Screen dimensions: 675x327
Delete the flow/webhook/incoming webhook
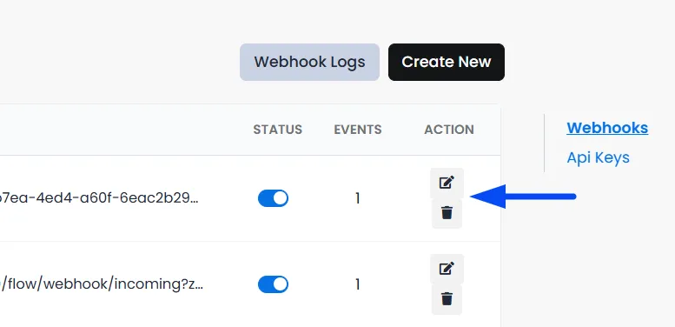click(447, 299)
